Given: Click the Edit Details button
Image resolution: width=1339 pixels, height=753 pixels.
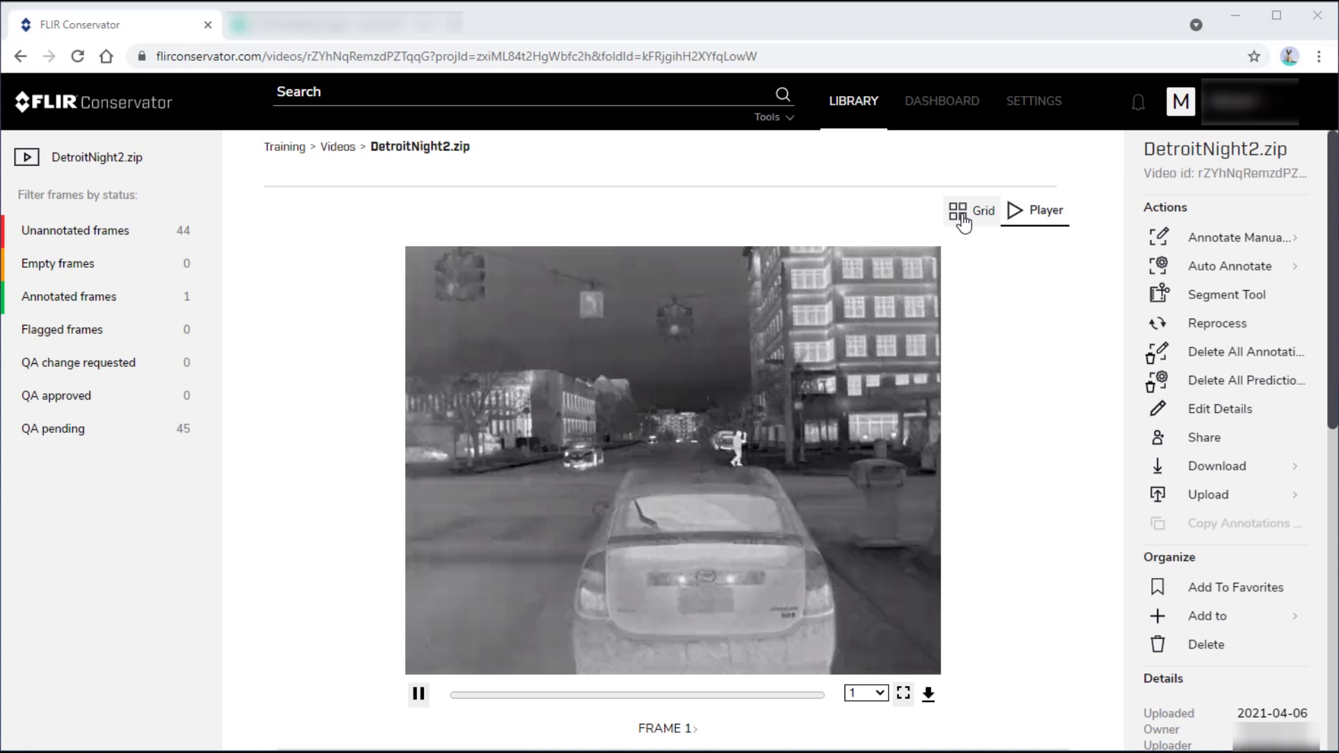Looking at the screenshot, I should pos(1220,408).
